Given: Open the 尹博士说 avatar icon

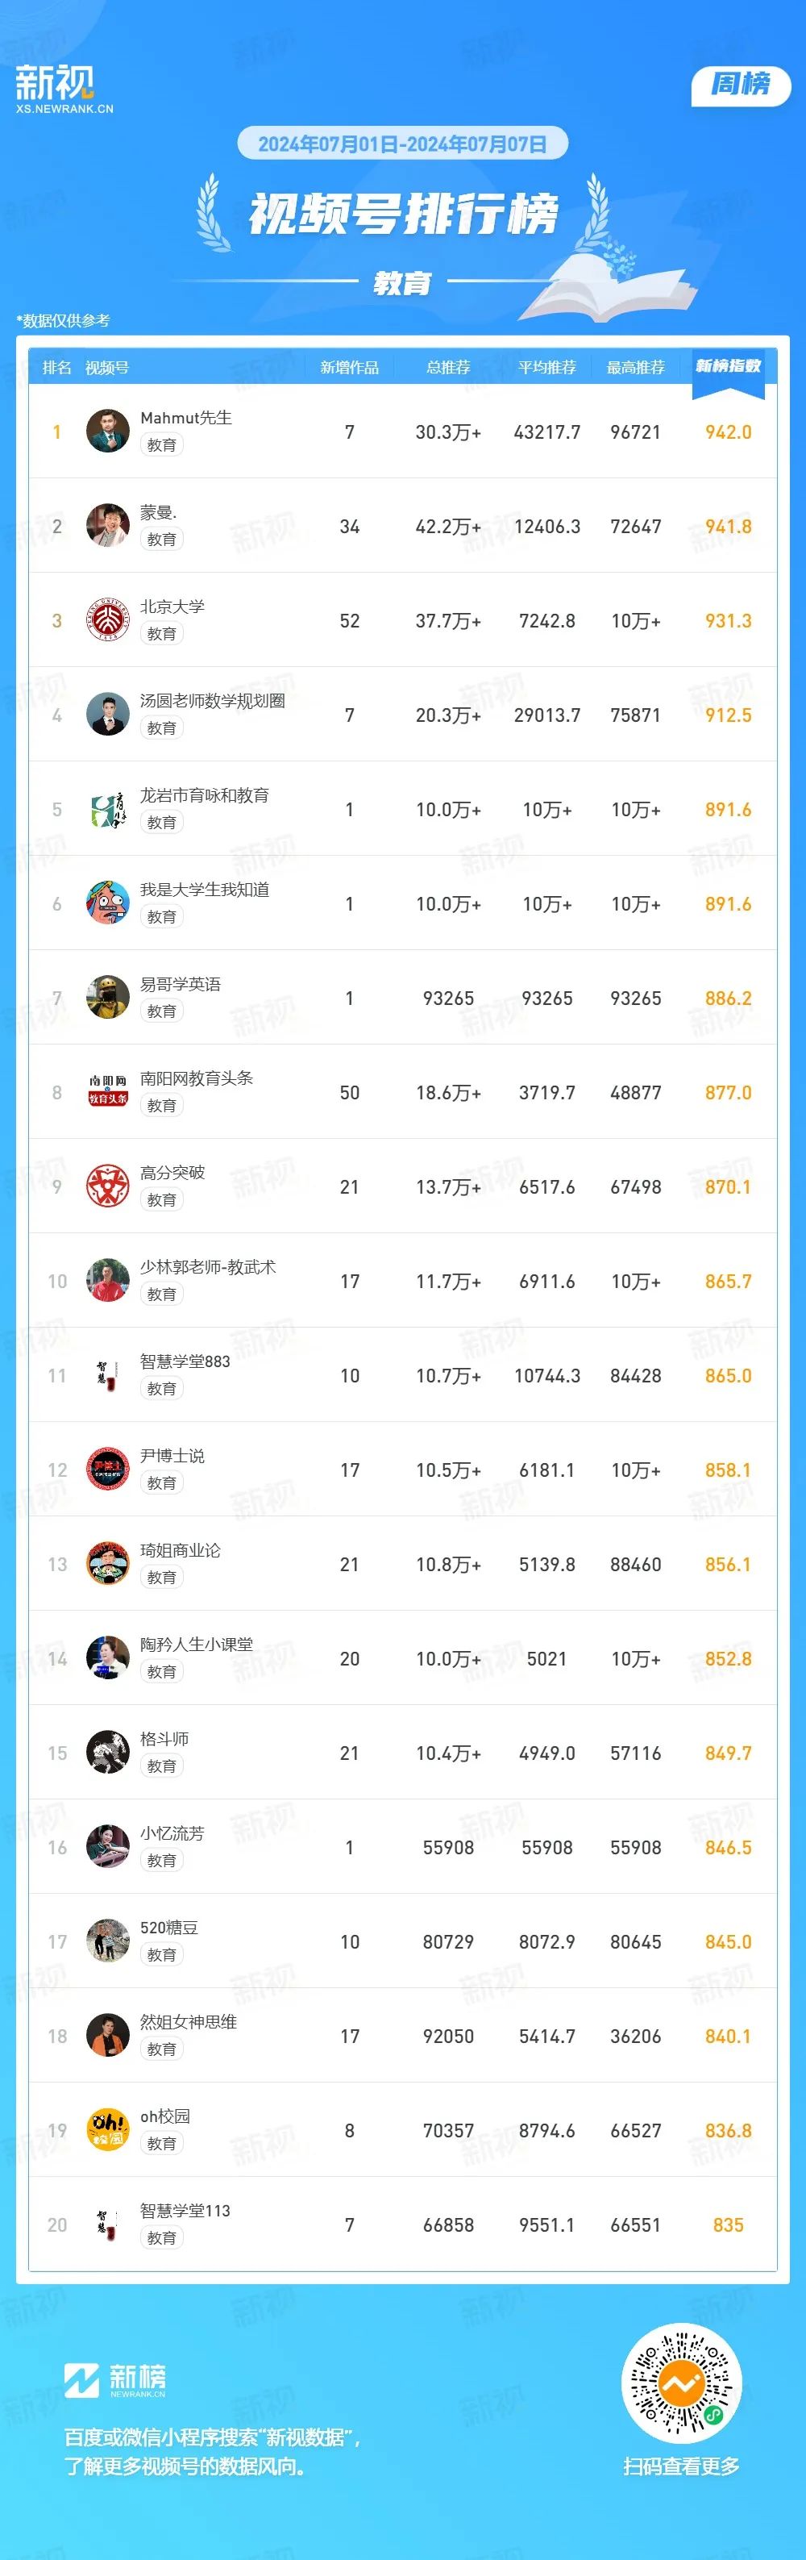Looking at the screenshot, I should tap(107, 1470).
